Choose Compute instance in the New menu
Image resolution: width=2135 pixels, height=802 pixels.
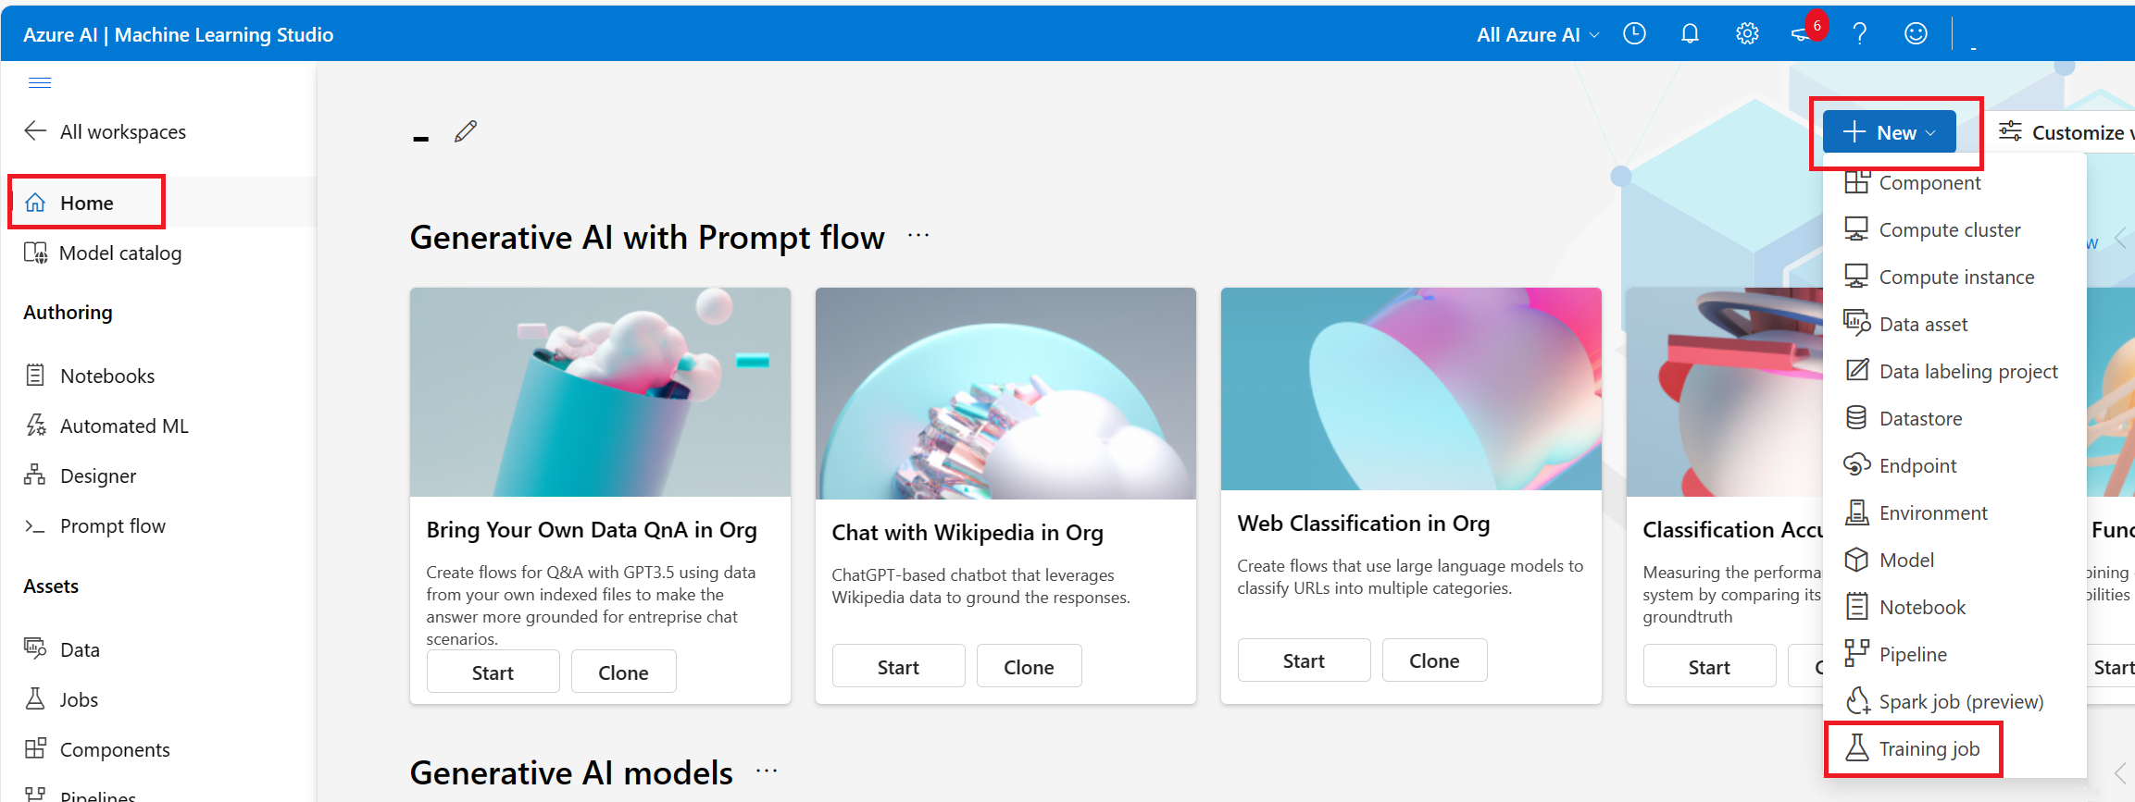pyautogui.click(x=1955, y=277)
